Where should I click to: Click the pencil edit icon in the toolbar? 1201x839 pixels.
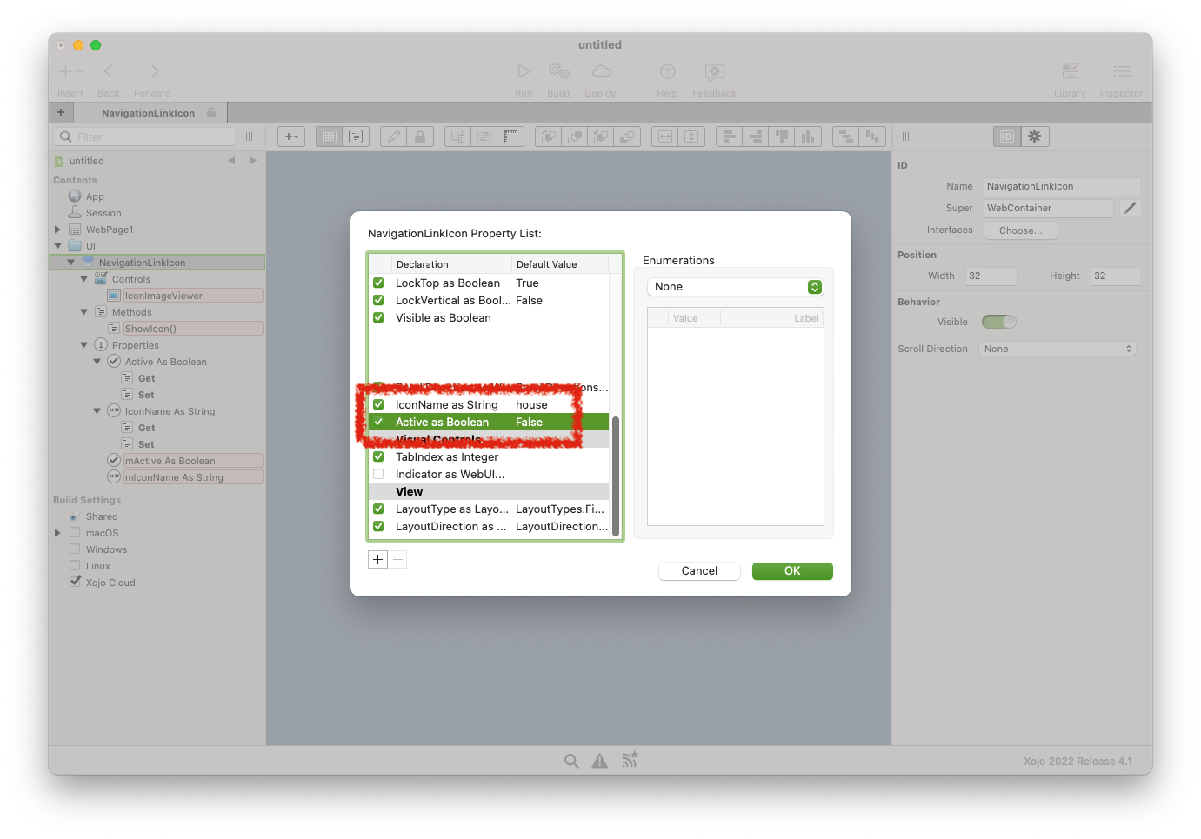pyautogui.click(x=392, y=137)
